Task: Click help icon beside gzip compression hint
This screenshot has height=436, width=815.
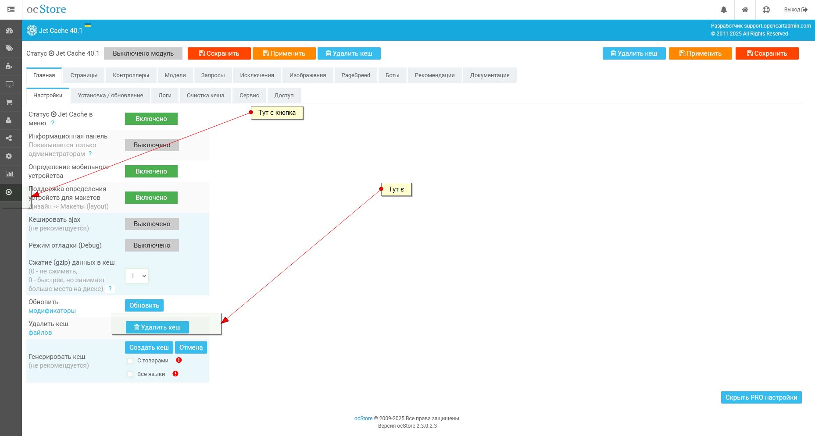Action: (110, 289)
